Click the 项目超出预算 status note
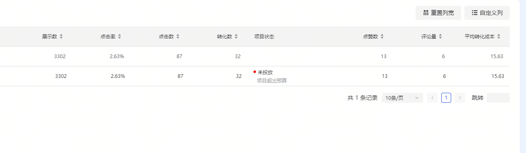Viewport: 526px width, 153px height. (x=272, y=80)
